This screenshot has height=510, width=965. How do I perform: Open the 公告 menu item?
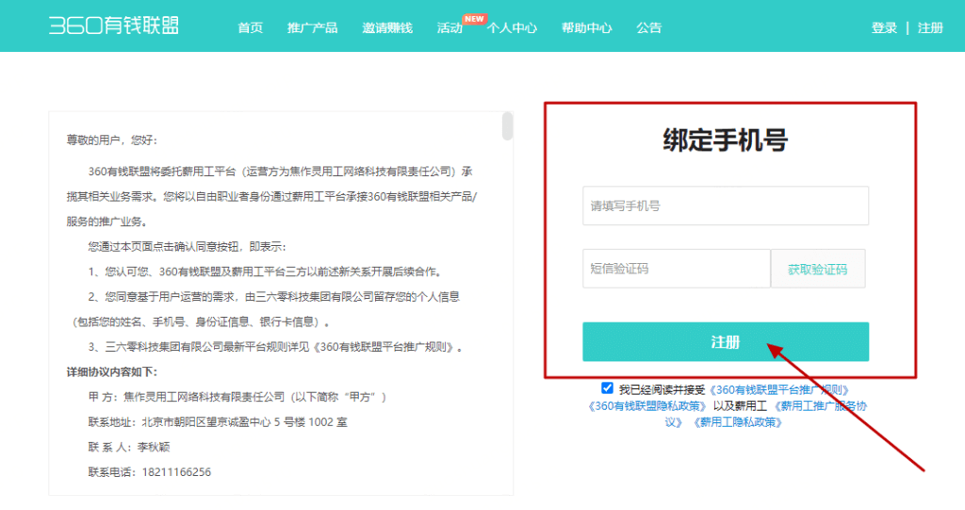pyautogui.click(x=648, y=27)
